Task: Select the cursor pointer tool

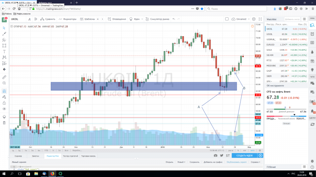Action: click(x=4, y=28)
